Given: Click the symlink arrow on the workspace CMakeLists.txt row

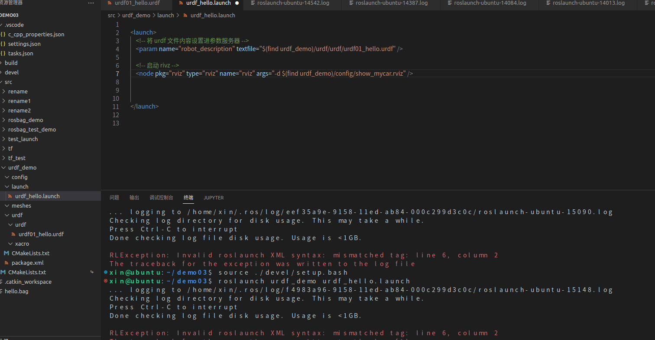Looking at the screenshot, I should pyautogui.click(x=92, y=272).
